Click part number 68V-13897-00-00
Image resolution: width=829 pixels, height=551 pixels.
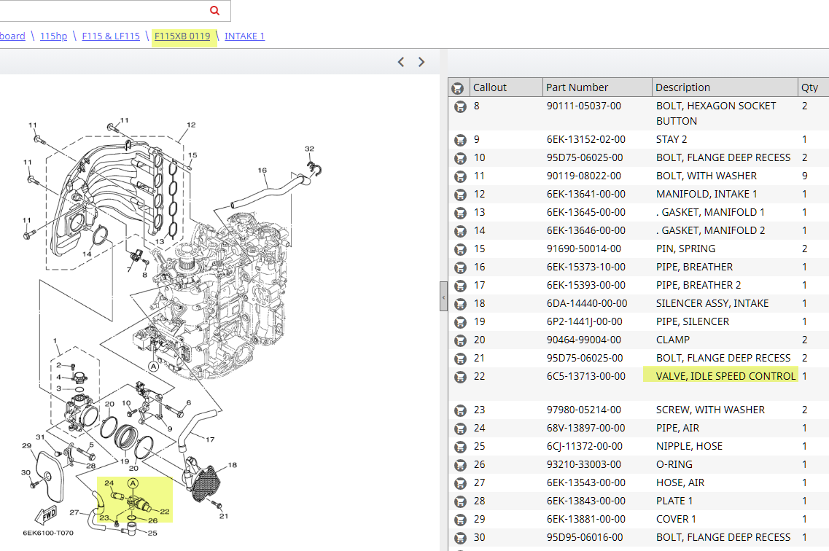pos(585,428)
